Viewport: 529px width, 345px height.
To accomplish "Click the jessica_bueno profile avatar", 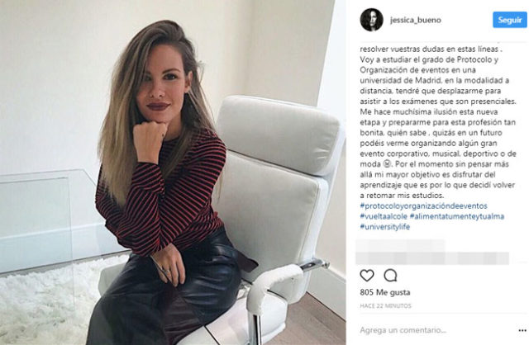I will pos(371,20).
